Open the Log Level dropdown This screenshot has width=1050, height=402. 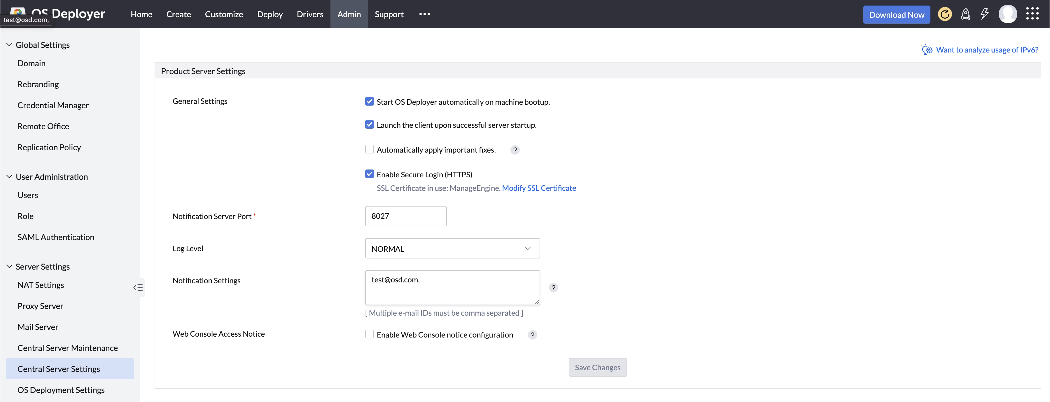452,248
